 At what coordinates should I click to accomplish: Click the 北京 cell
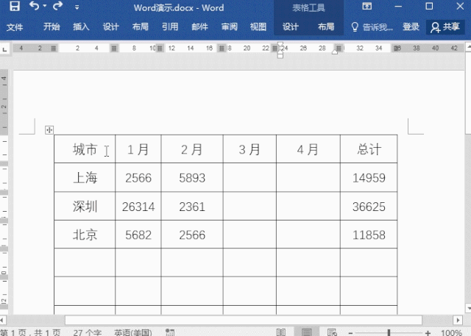click(x=85, y=235)
